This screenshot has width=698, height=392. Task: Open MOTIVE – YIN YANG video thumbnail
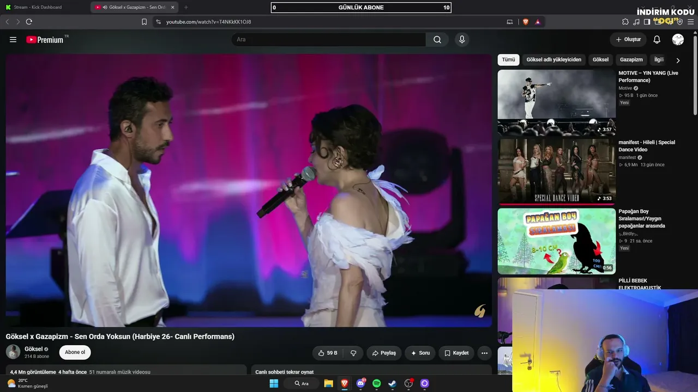pos(557,102)
